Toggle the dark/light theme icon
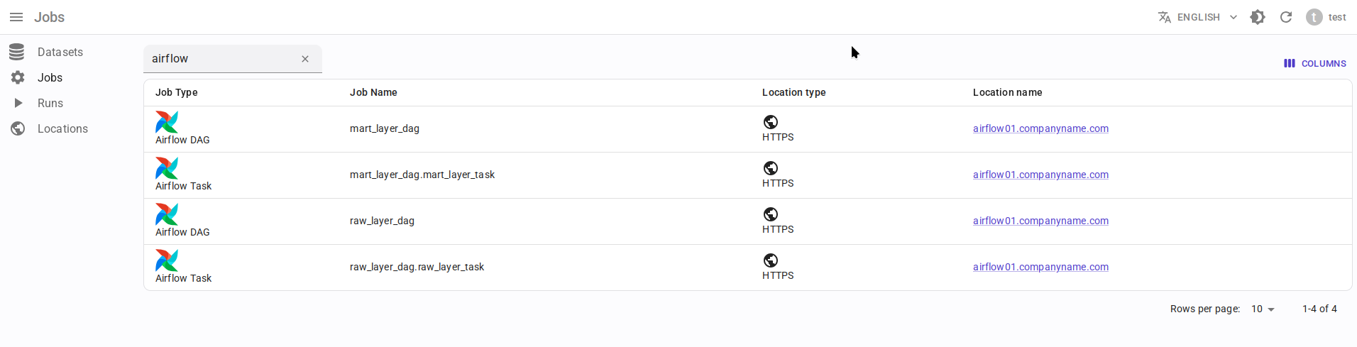 pos(1258,17)
